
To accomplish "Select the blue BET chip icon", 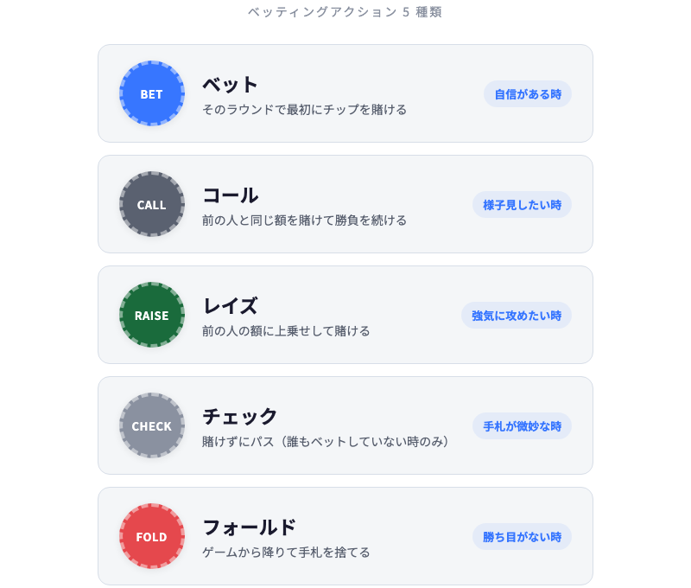I will [x=151, y=93].
